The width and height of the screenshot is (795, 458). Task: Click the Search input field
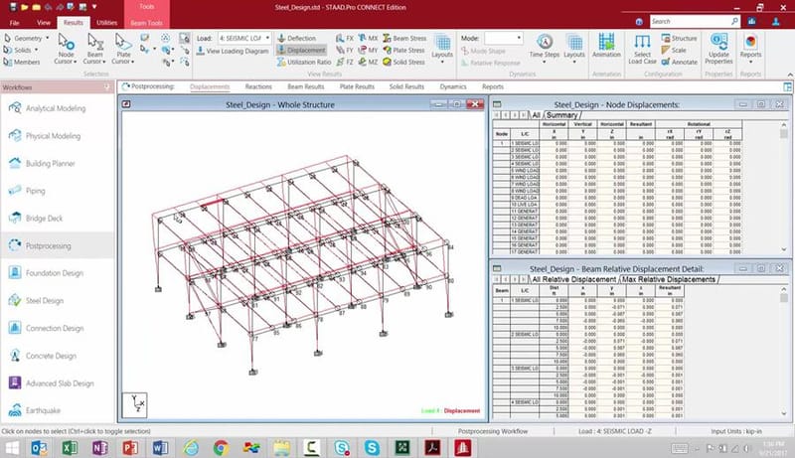click(689, 21)
